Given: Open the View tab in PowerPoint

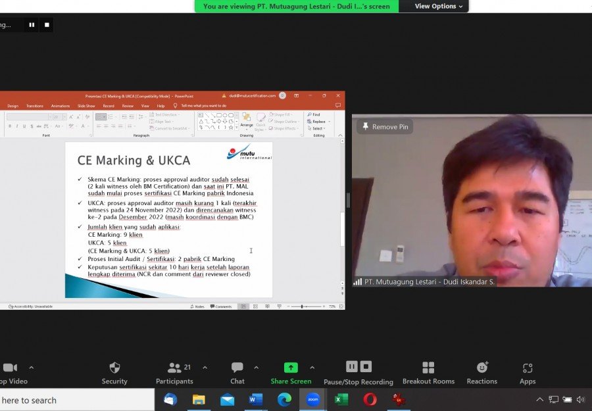Looking at the screenshot, I should point(145,106).
